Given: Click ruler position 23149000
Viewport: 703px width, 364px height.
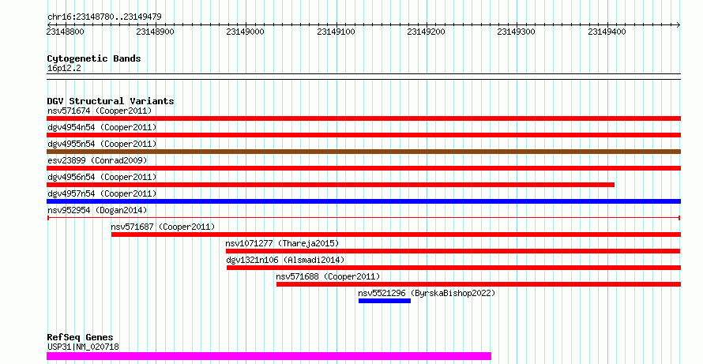Looking at the screenshot, I should 245,32.
